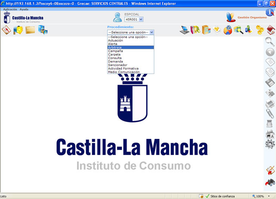Open the blue filing cabinet icon

coord(43,30)
